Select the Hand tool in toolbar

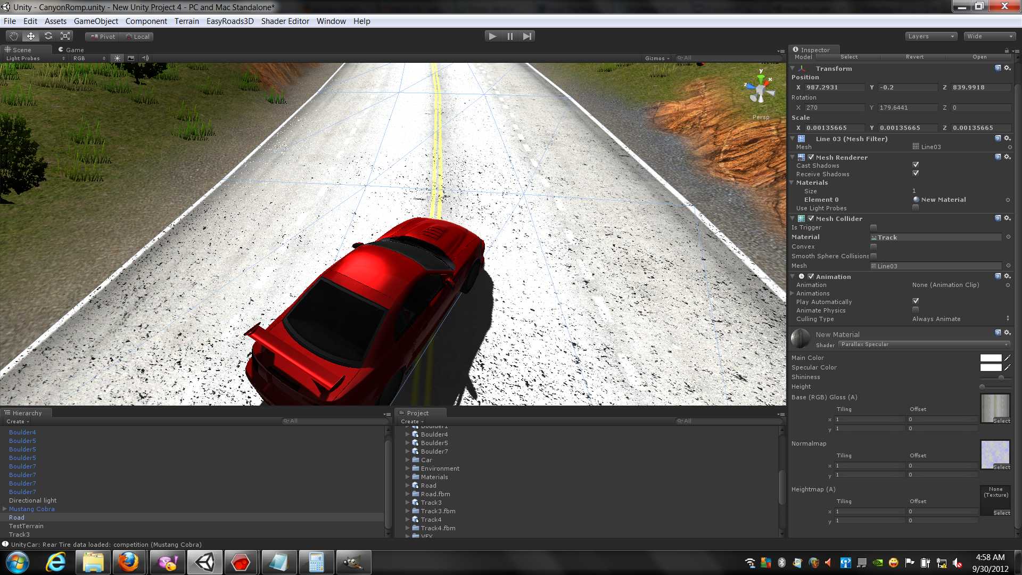click(13, 36)
